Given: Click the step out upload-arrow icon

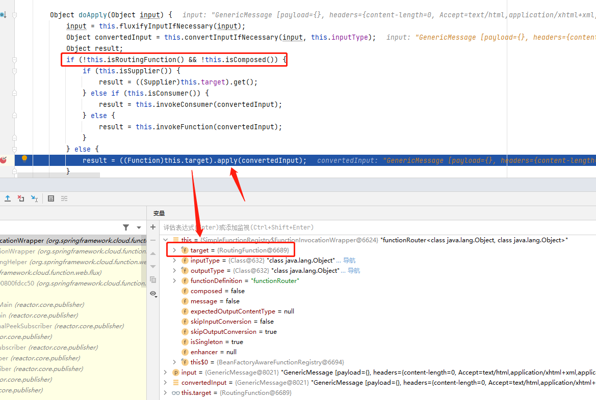Looking at the screenshot, I should pyautogui.click(x=8, y=198).
